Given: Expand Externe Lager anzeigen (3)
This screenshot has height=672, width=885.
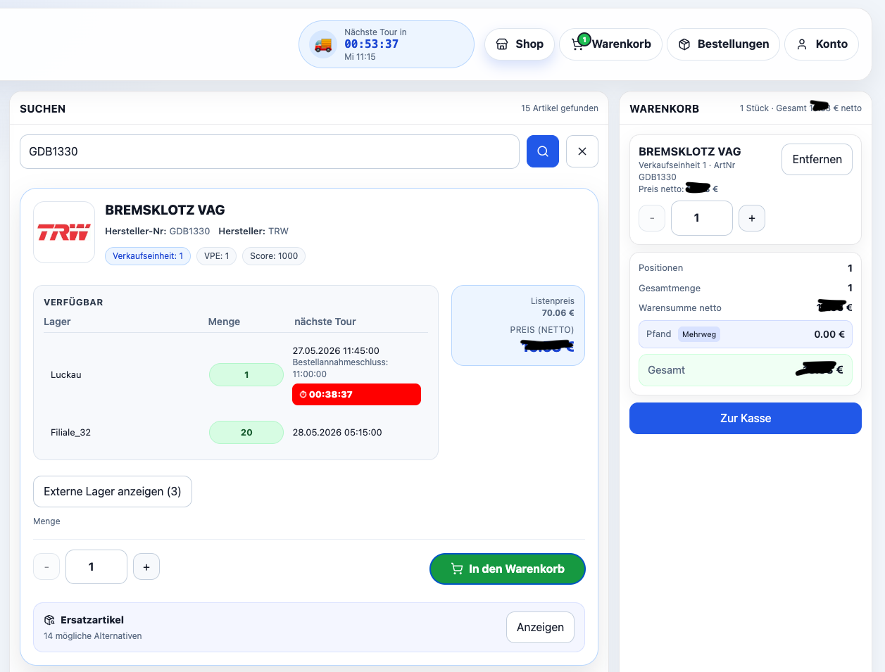Looking at the screenshot, I should coord(113,491).
